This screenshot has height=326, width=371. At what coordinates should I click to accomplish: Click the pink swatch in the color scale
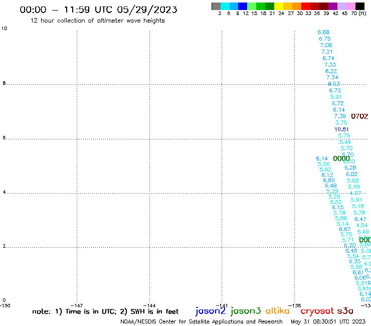click(x=350, y=6)
